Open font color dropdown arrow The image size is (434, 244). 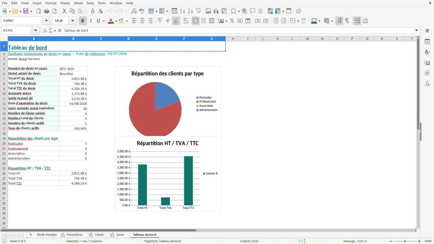(x=115, y=21)
